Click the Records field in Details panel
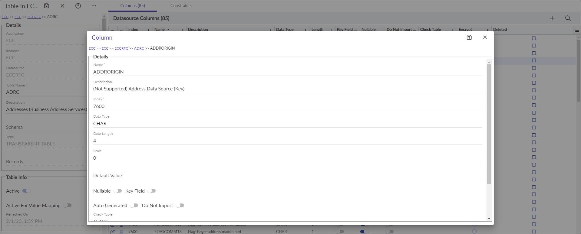Image resolution: width=581 pixels, height=234 pixels. pos(46,162)
